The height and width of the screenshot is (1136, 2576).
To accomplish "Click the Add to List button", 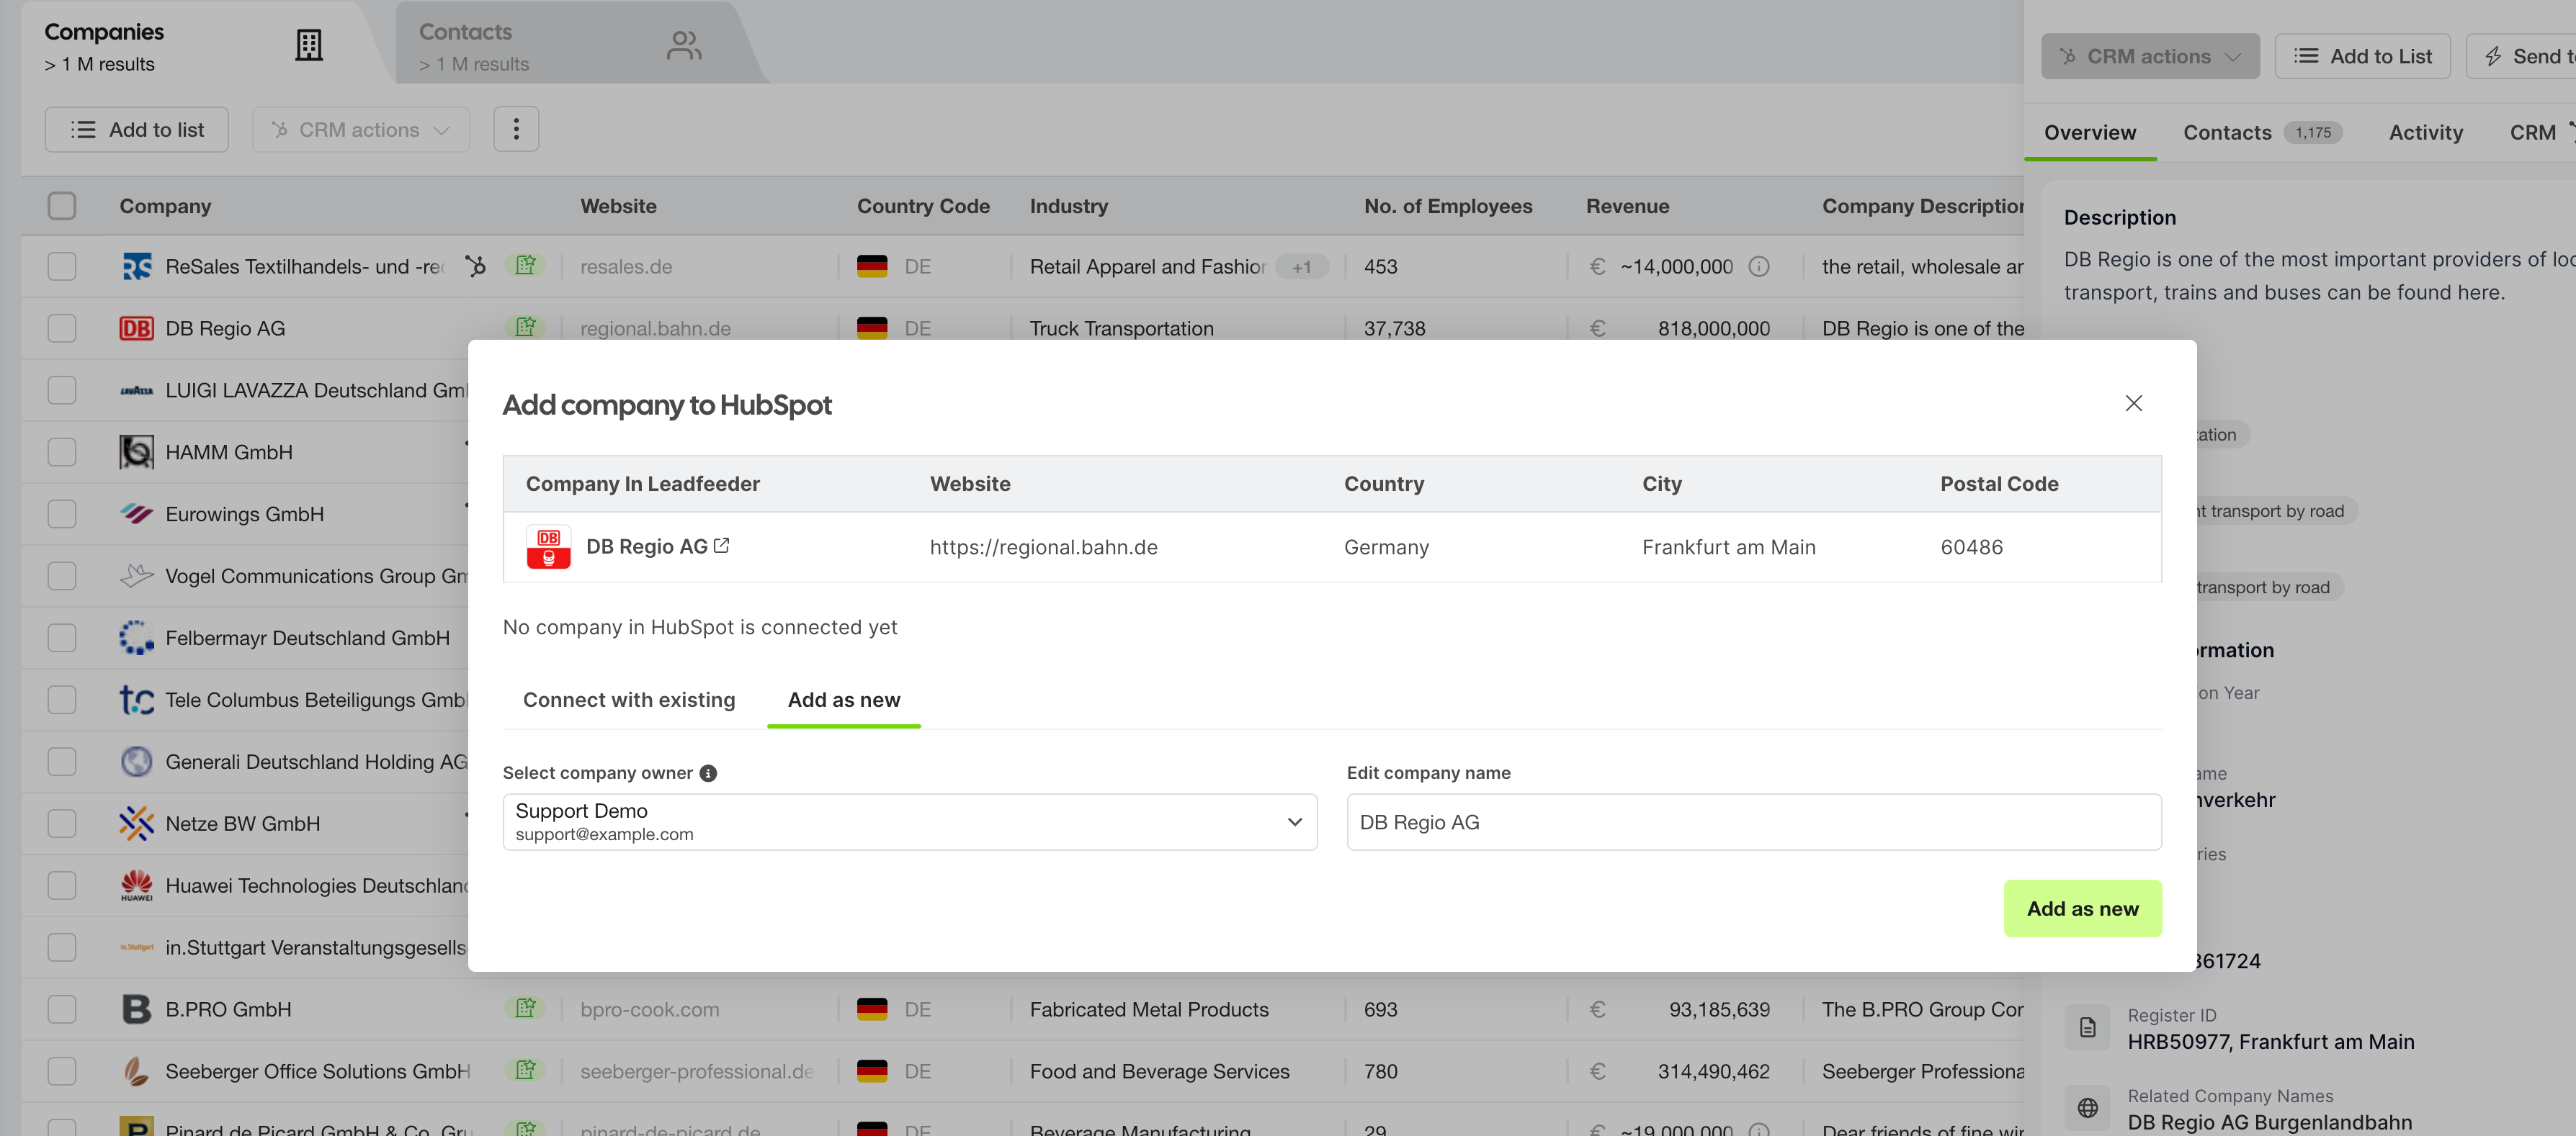I will point(2362,56).
